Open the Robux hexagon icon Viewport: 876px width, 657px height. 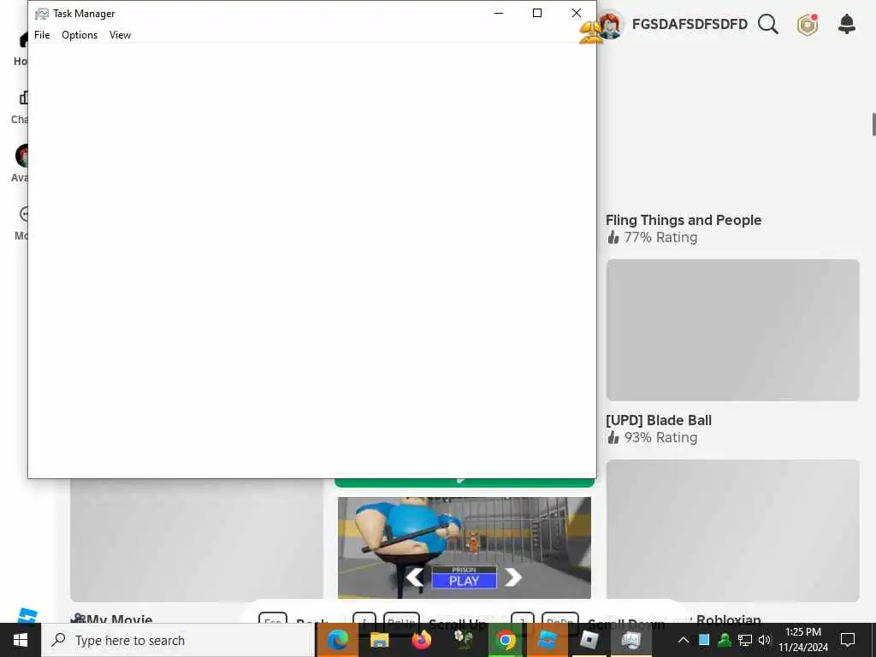[x=808, y=25]
